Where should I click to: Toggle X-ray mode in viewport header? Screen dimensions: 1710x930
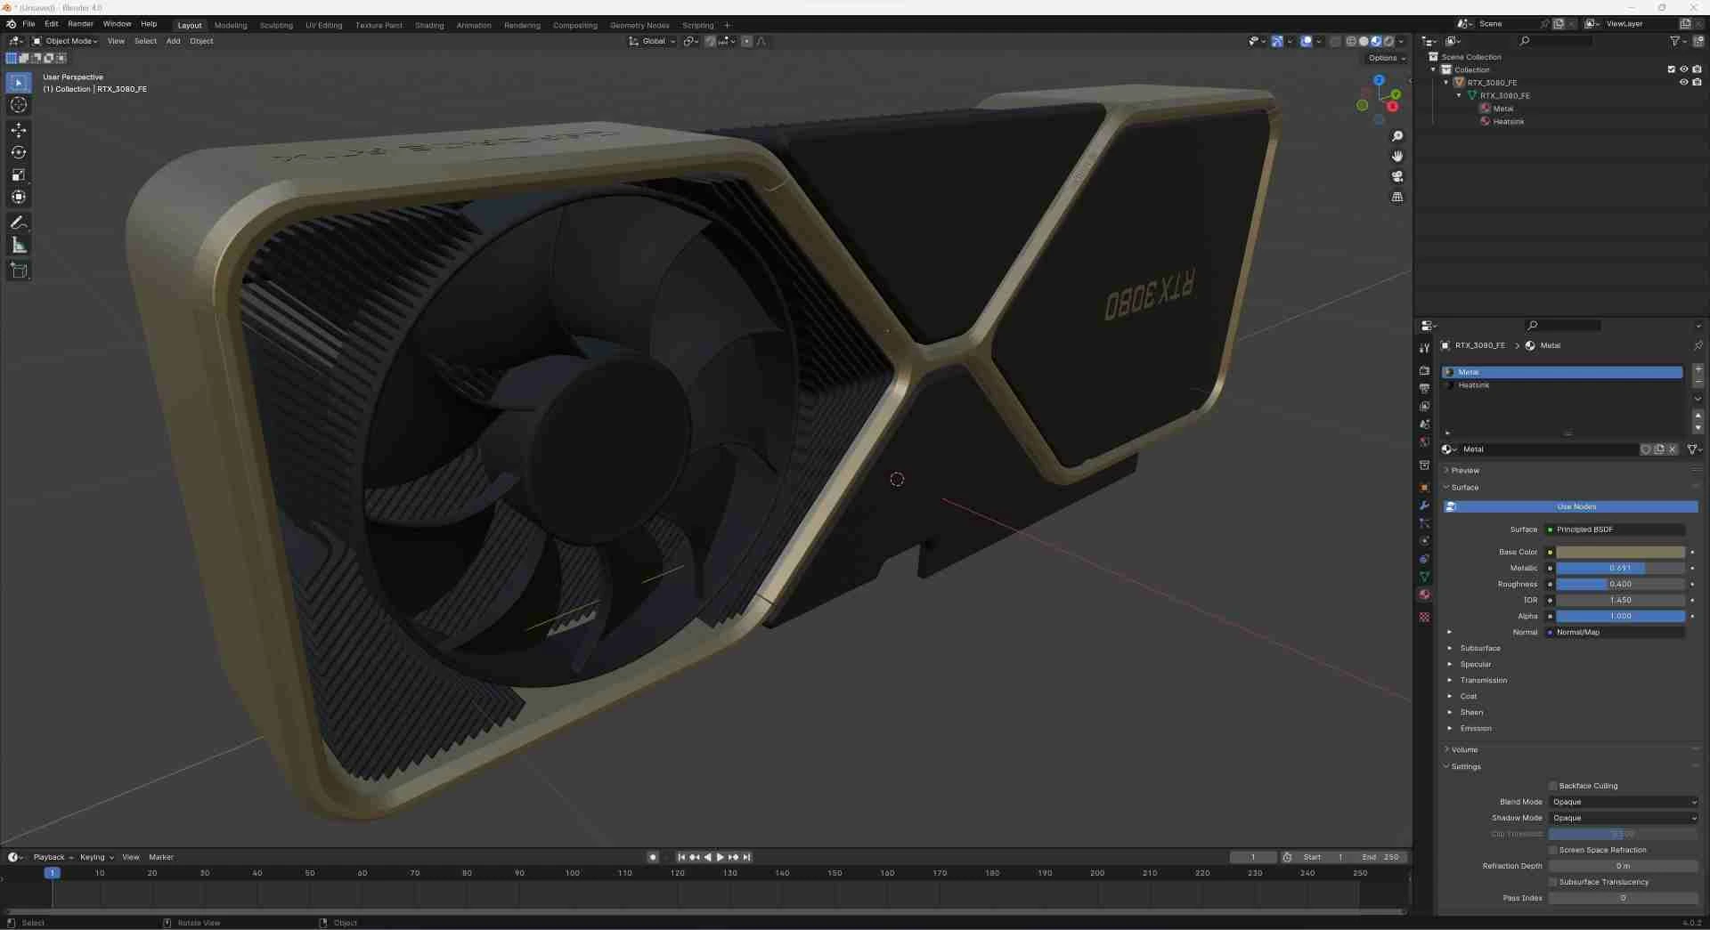tap(1335, 41)
